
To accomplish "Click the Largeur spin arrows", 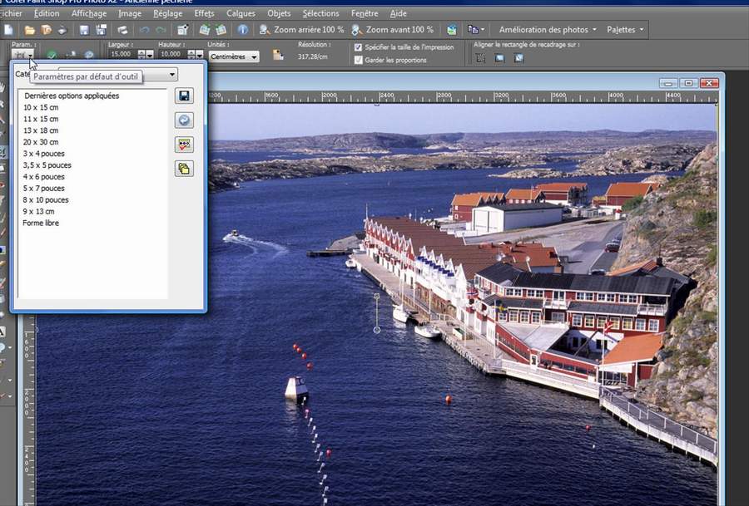I will pyautogui.click(x=141, y=54).
